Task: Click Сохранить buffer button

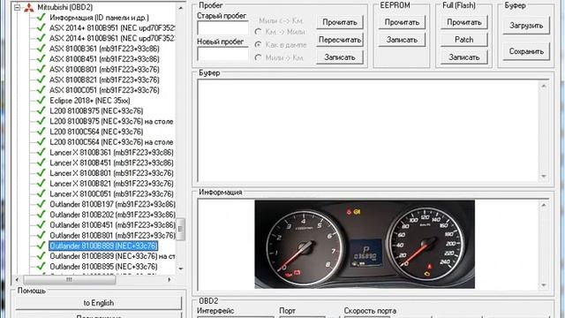Action: coord(526,51)
